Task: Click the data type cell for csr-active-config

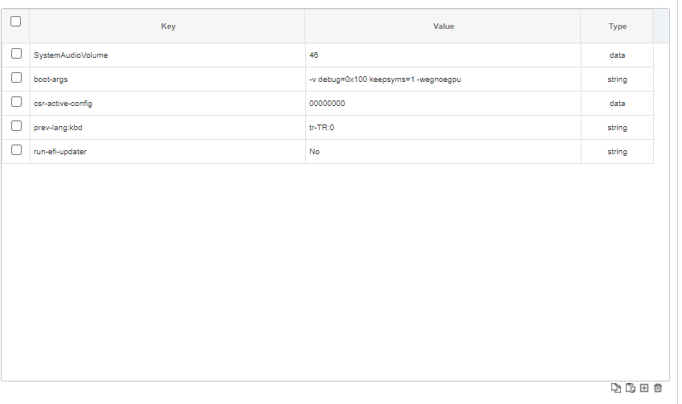Action: point(617,104)
